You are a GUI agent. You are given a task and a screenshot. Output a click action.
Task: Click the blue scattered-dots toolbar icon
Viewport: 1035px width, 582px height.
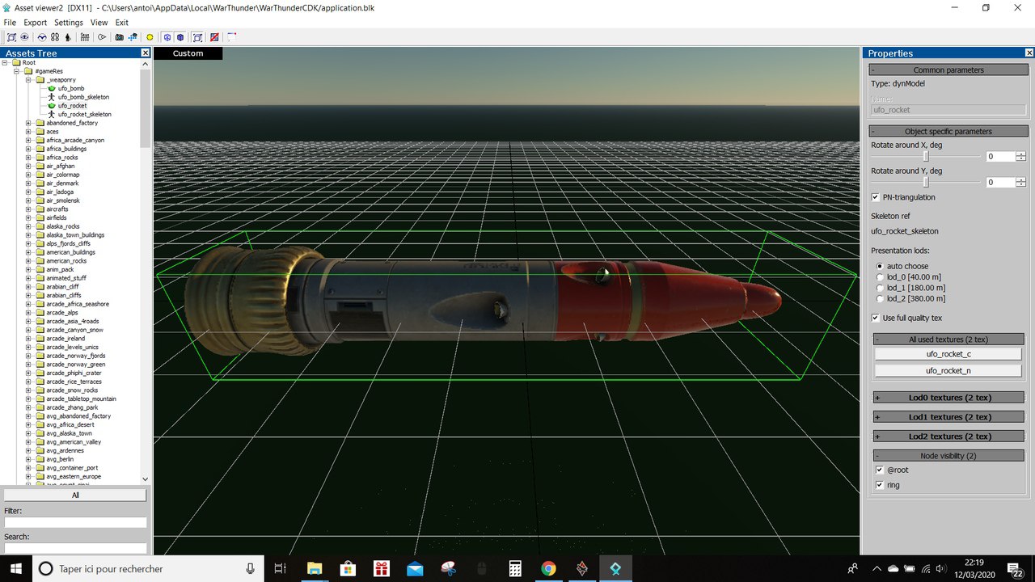[132, 37]
